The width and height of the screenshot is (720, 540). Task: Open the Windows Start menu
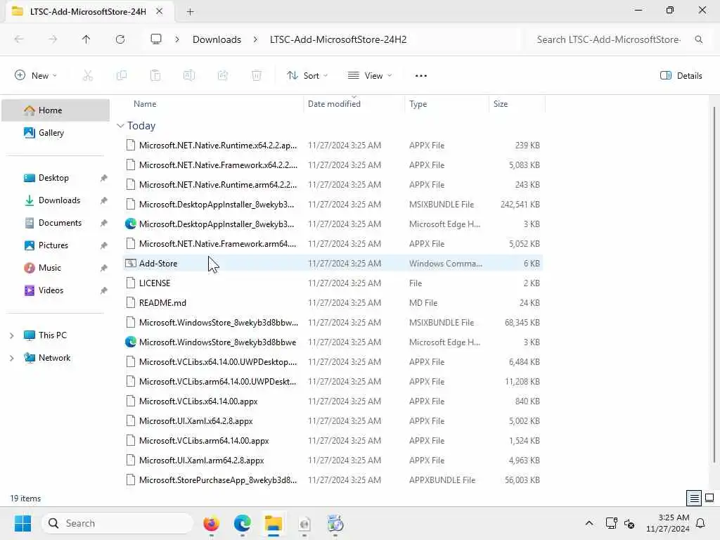pyautogui.click(x=22, y=523)
